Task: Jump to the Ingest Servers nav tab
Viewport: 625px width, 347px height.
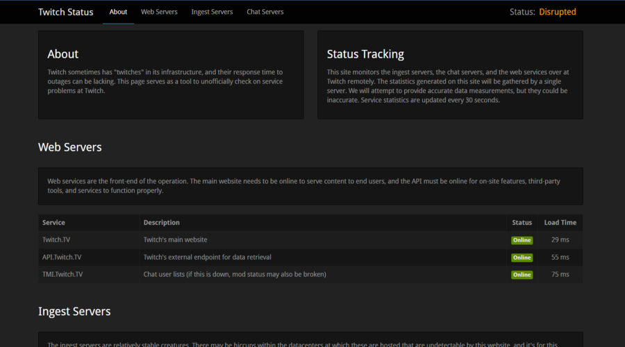Action: tap(212, 12)
